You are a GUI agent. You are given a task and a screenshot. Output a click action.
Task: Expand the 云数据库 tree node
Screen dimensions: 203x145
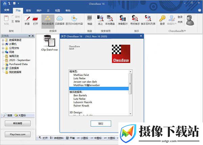point(3,68)
